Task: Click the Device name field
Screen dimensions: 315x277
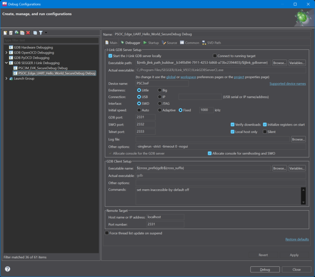Action: point(162,83)
